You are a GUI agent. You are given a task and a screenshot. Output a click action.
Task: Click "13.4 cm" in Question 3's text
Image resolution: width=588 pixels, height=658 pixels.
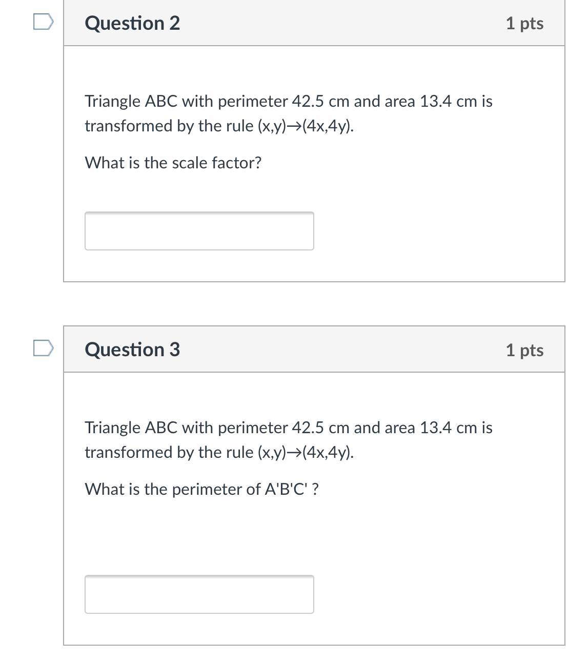pyautogui.click(x=448, y=428)
